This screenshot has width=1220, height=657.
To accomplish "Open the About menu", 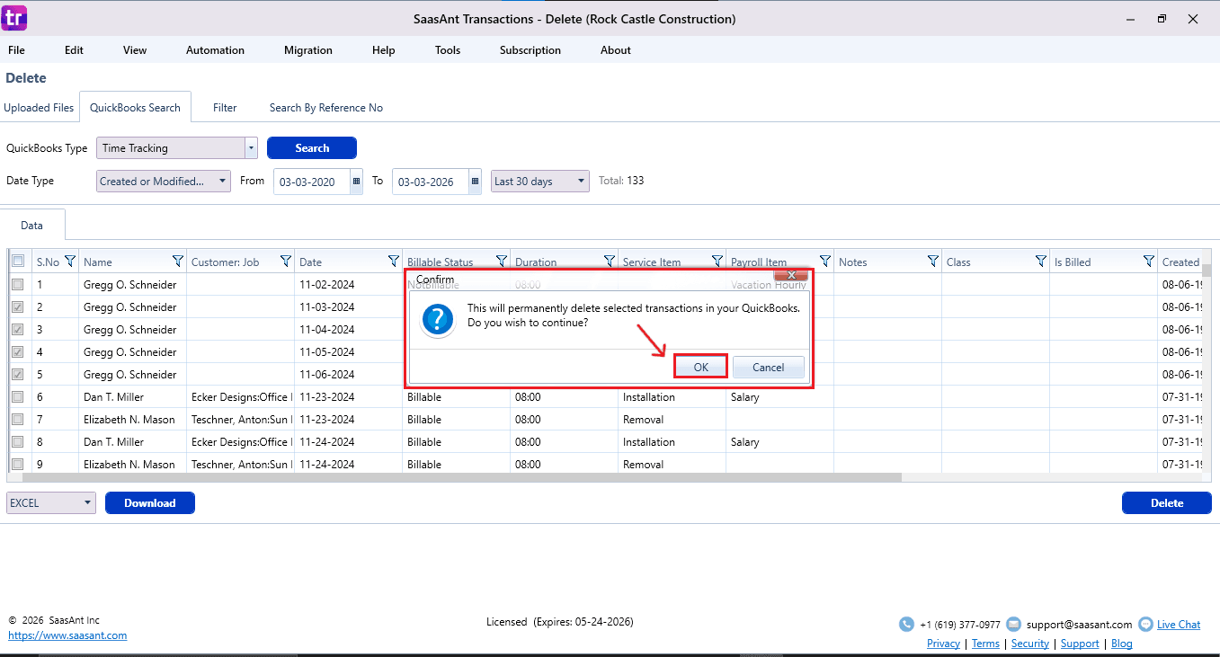I will click(x=616, y=50).
